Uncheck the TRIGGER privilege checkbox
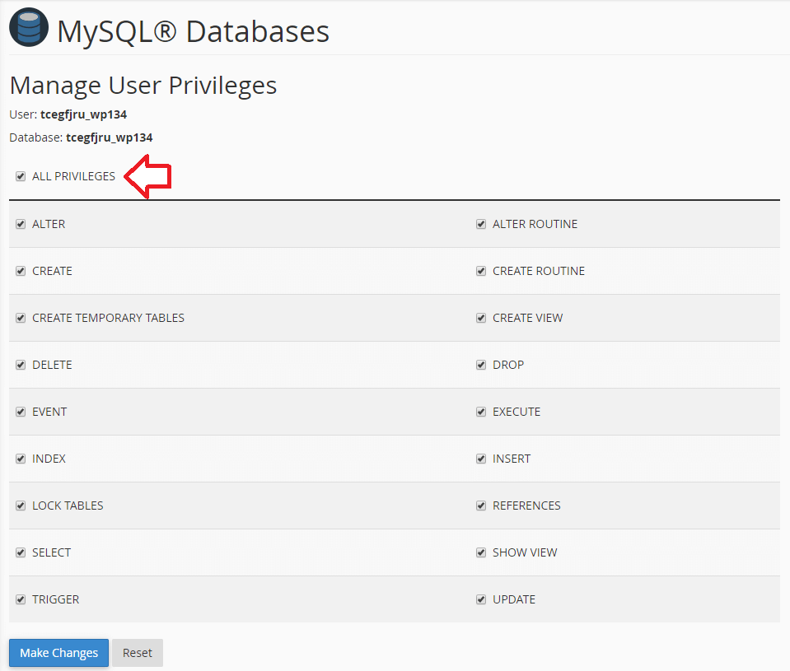The image size is (790, 671). point(21,599)
